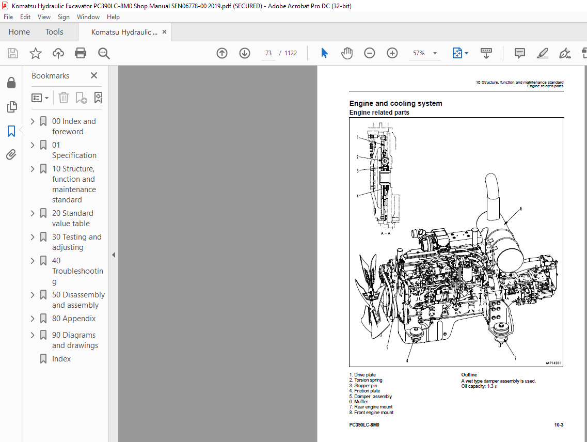Click the engine diagram illustration

coord(456,242)
